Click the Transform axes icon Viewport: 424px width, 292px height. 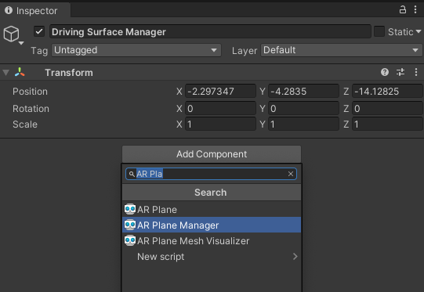click(x=20, y=72)
